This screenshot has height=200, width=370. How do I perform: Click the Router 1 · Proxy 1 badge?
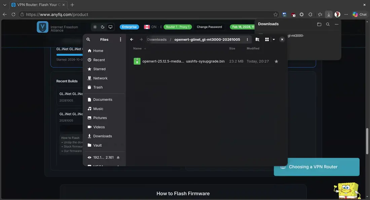(x=178, y=27)
